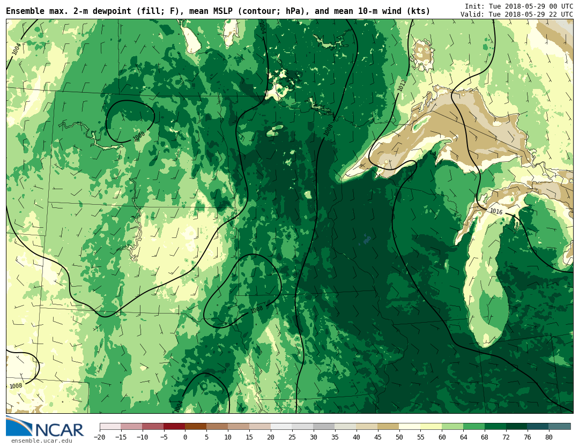Select the Valid time text line
579x447 pixels.
tap(516, 14)
